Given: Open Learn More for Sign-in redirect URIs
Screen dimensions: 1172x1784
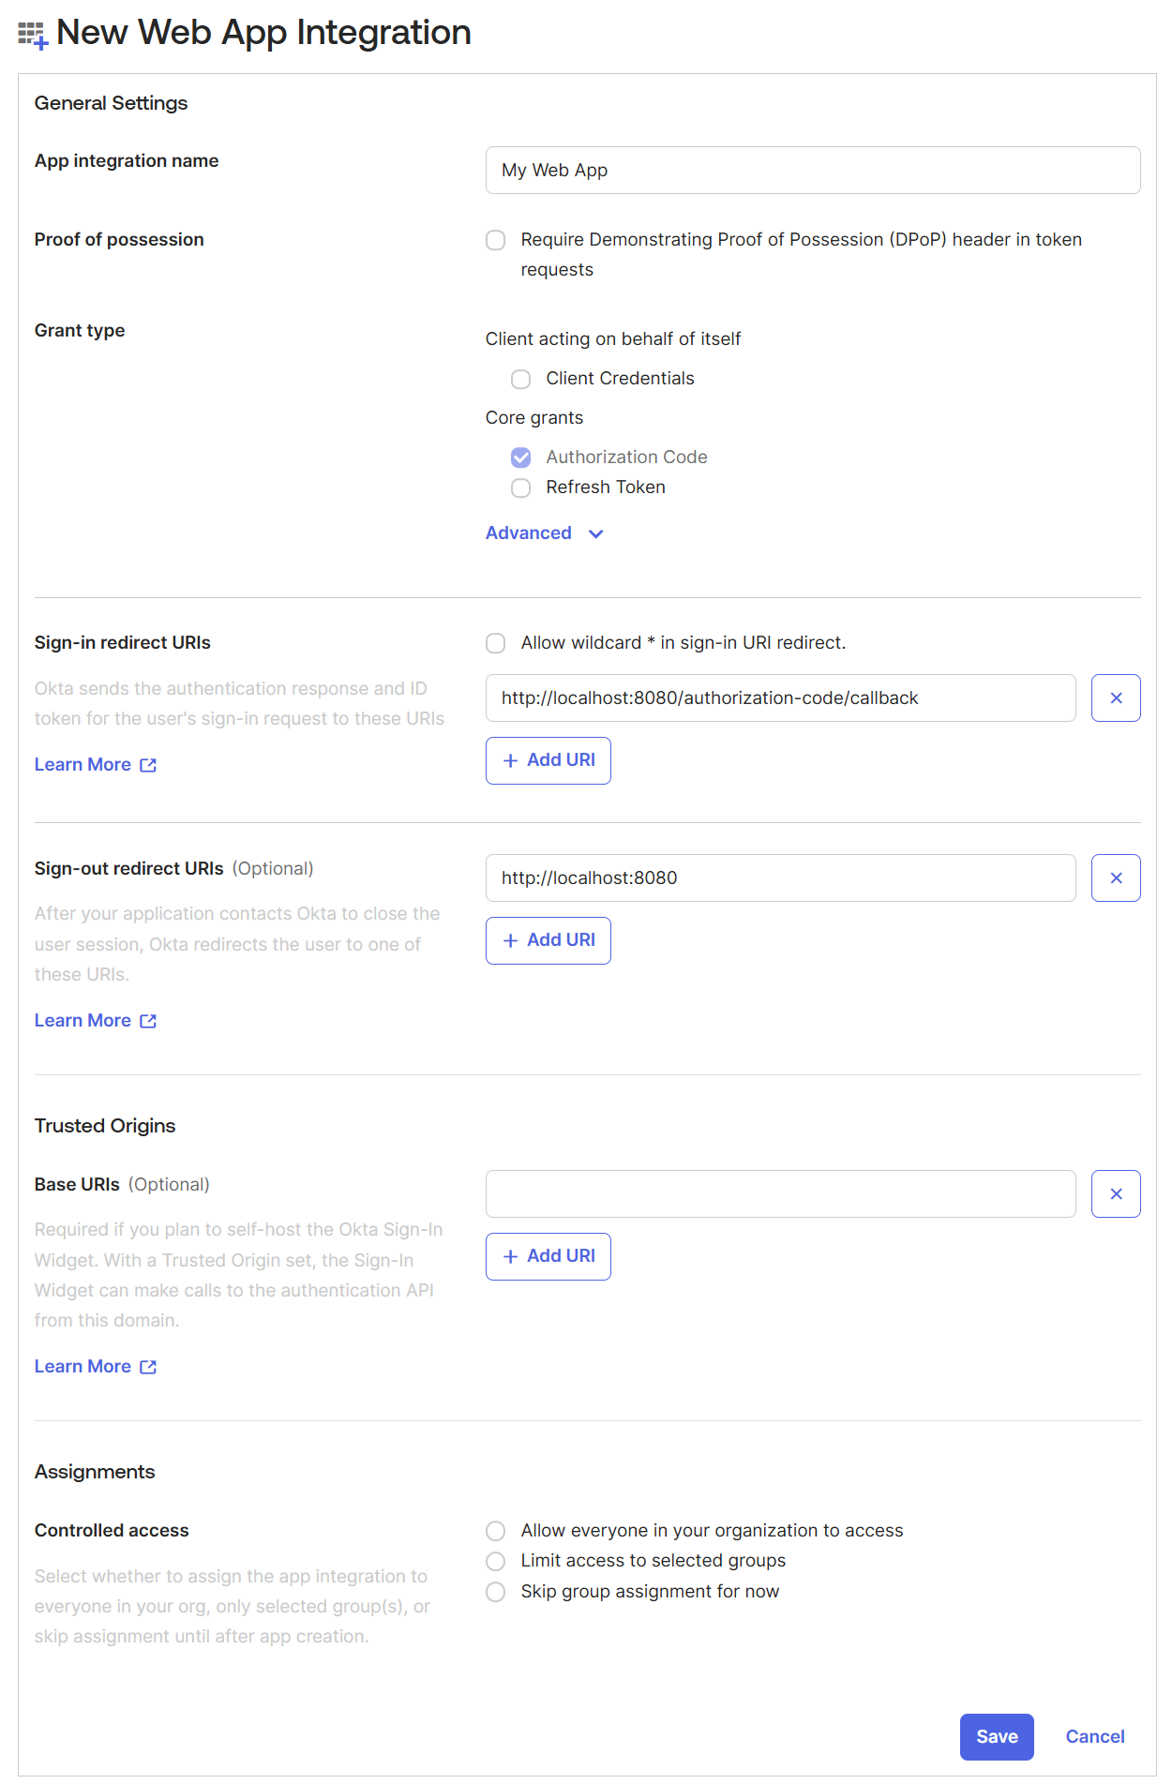Looking at the screenshot, I should [x=83, y=764].
